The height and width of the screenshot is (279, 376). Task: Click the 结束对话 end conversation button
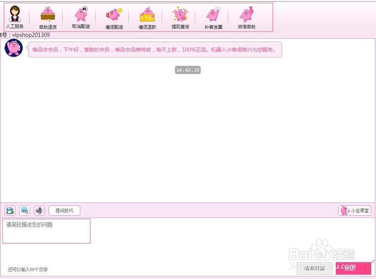(314, 268)
